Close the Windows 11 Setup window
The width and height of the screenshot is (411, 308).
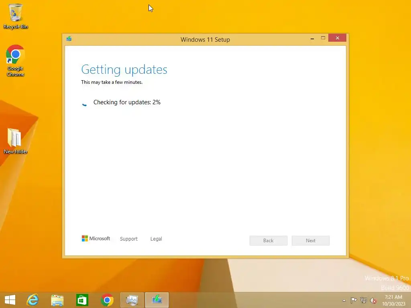pyautogui.click(x=337, y=38)
